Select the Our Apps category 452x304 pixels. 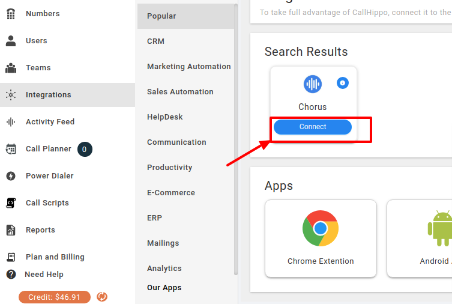click(164, 288)
